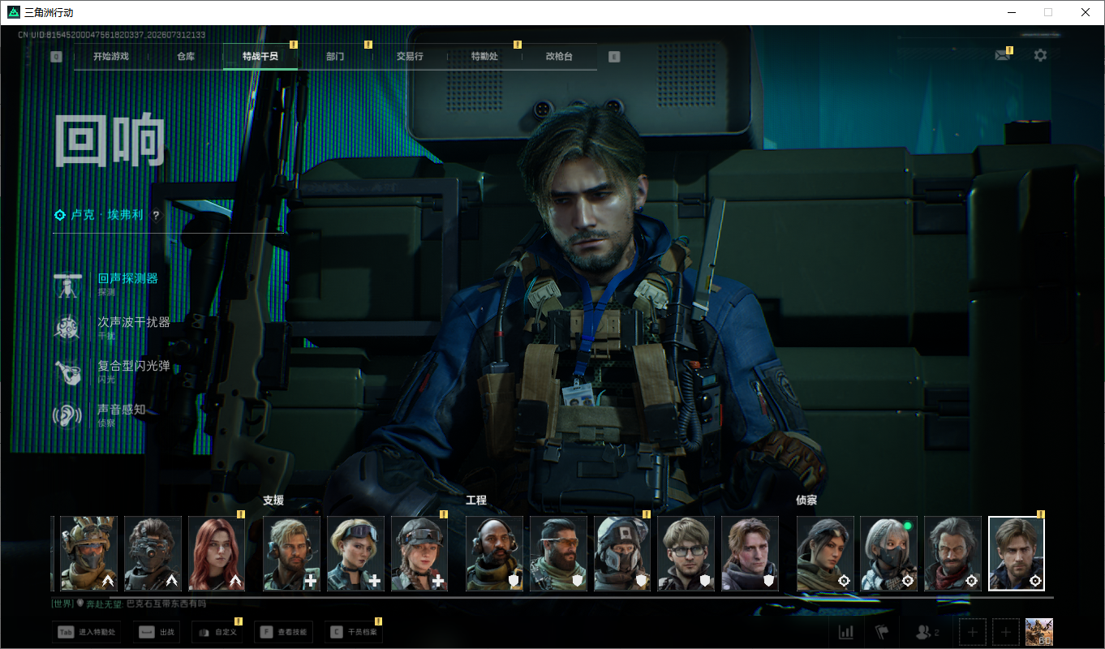Open the 交易行 tab
1105x649 pixels.
410,57
